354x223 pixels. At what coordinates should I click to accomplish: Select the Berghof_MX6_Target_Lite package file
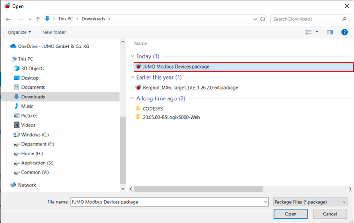pos(190,87)
